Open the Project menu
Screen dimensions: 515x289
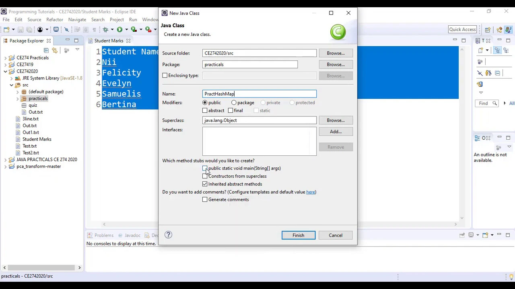pos(117,20)
